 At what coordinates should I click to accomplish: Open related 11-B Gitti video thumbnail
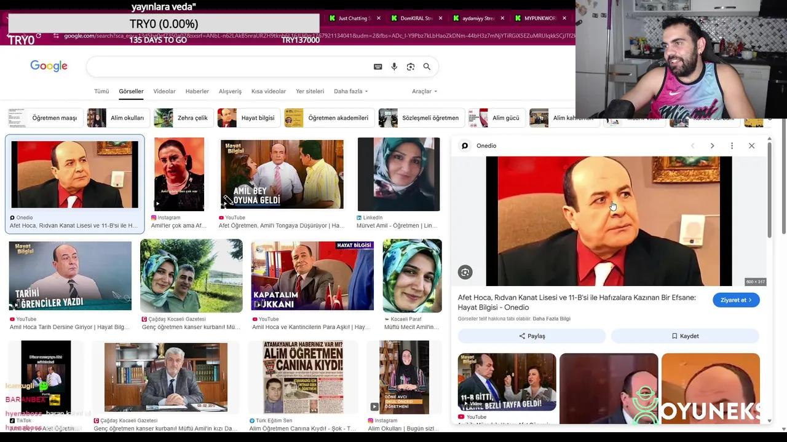507,382
